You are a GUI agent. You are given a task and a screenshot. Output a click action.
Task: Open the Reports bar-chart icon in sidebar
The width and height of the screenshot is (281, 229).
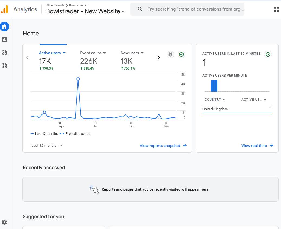click(x=5, y=40)
